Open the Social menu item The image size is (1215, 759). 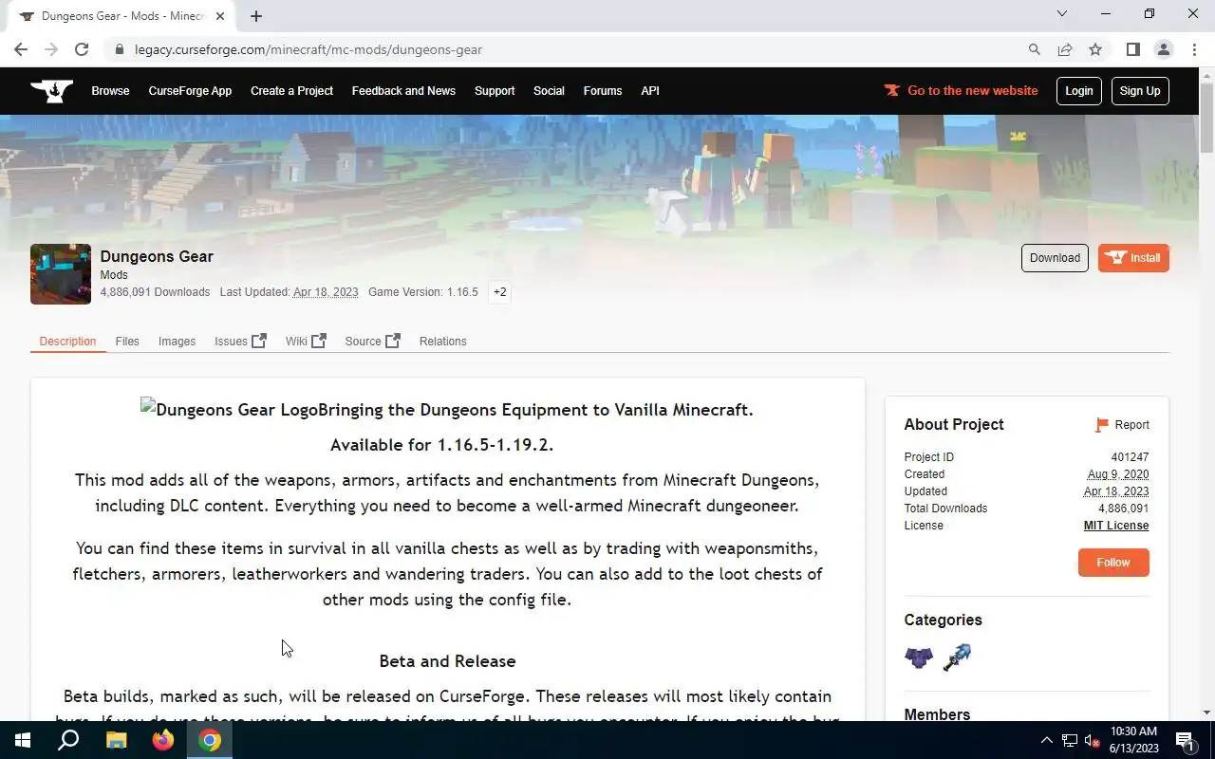point(549,91)
